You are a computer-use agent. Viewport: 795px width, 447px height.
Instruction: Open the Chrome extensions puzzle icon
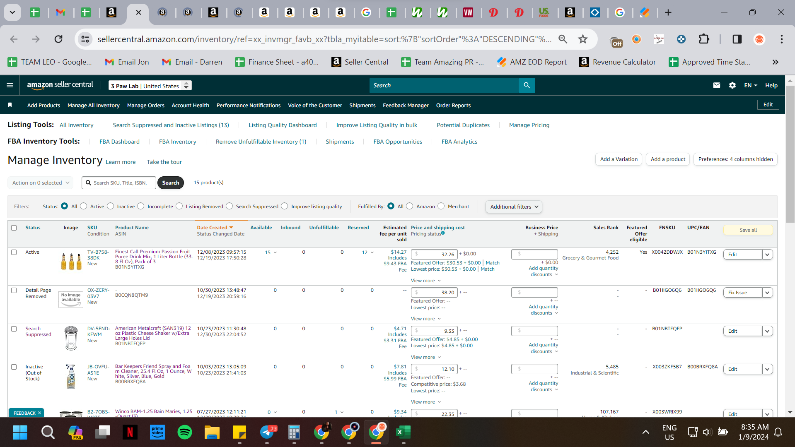point(704,39)
